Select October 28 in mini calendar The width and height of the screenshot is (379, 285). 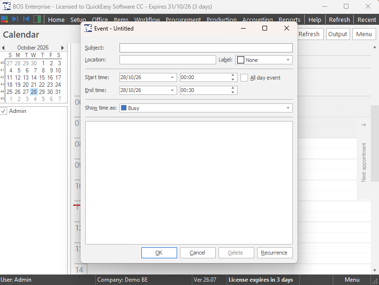[34, 92]
